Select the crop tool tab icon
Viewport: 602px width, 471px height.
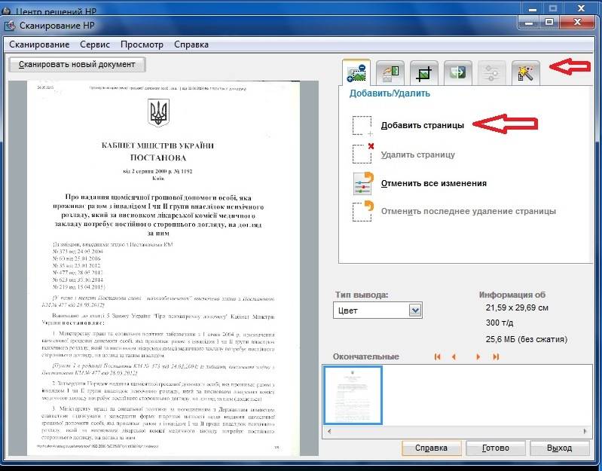[x=424, y=72]
